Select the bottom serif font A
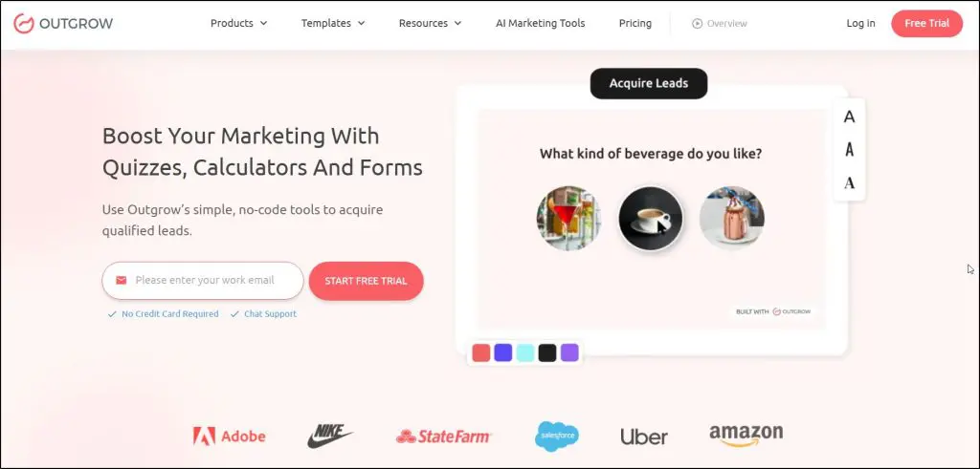 pyautogui.click(x=849, y=182)
